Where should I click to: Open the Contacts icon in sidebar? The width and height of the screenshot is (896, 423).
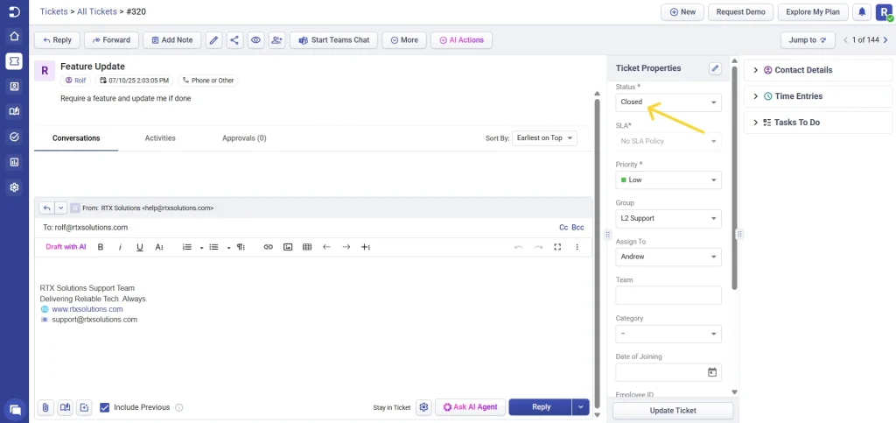coord(14,87)
